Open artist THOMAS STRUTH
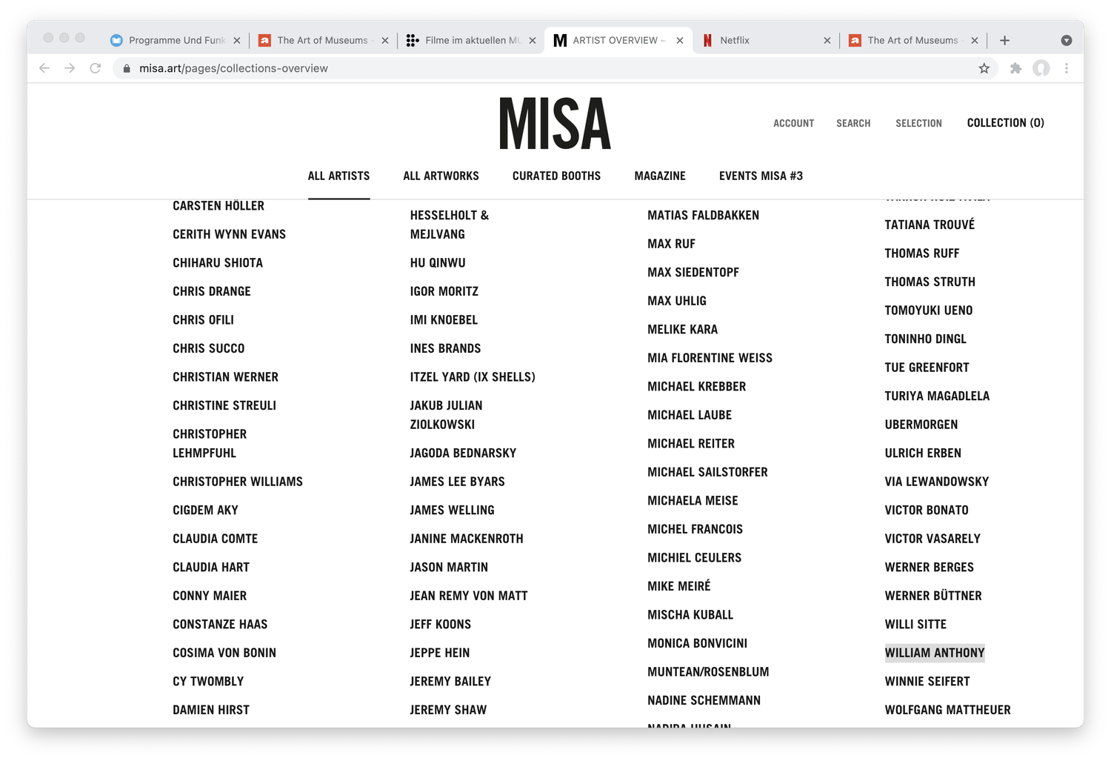This screenshot has height=761, width=1111. [x=930, y=282]
